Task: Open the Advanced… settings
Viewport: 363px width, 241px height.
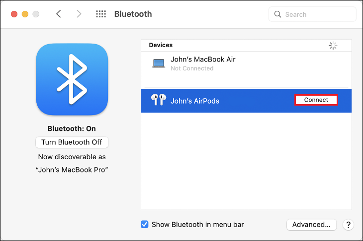Action: [311, 225]
